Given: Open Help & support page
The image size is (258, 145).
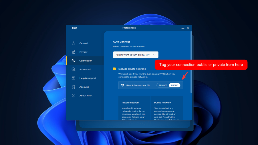Looking at the screenshot, I should pos(85,78).
